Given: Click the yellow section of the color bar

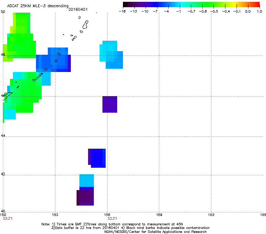Looking at the screenshot, I should [x=234, y=5].
